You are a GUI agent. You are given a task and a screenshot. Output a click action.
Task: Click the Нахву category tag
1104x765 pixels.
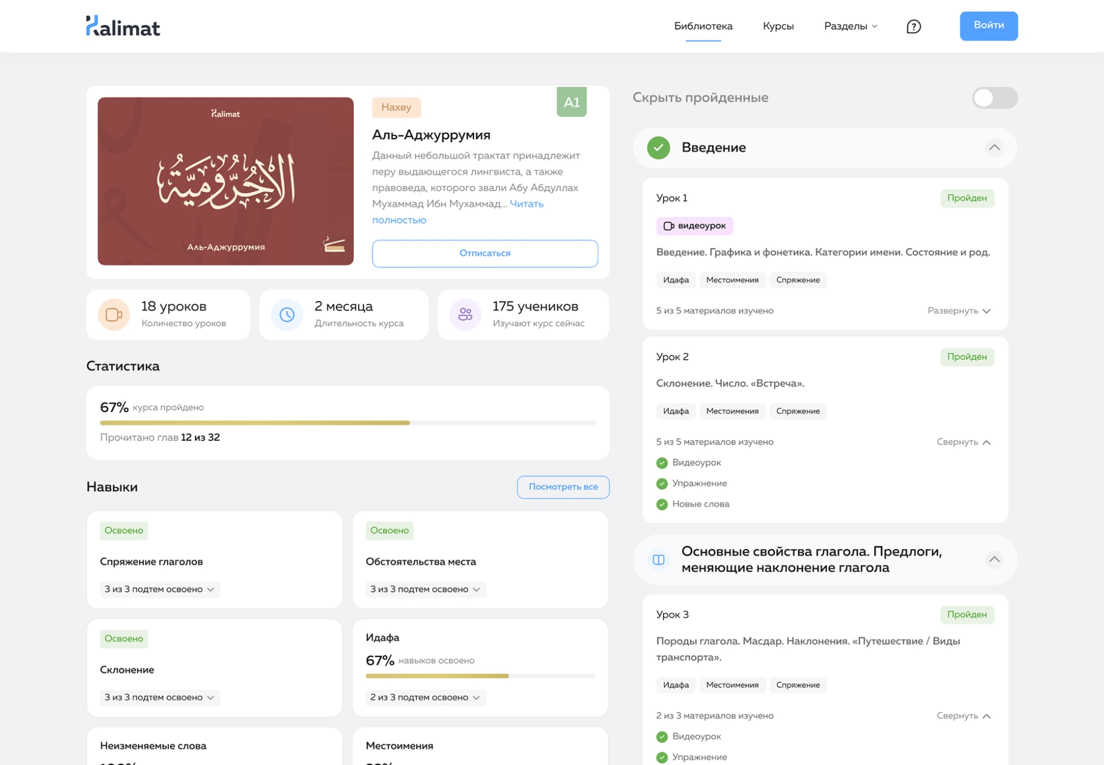pyautogui.click(x=396, y=107)
